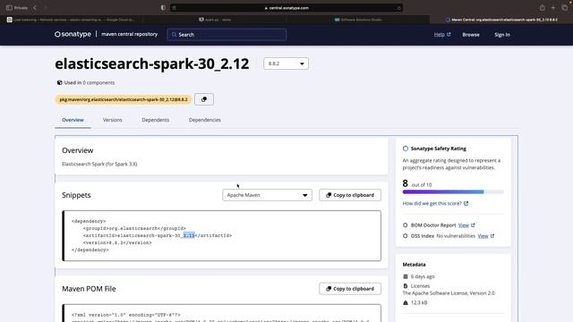Click the Sonatype logo in header
573x322 pixels.
click(x=73, y=34)
